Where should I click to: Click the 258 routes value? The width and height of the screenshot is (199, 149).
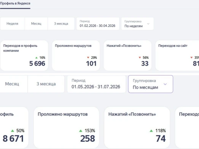[x=88, y=138]
